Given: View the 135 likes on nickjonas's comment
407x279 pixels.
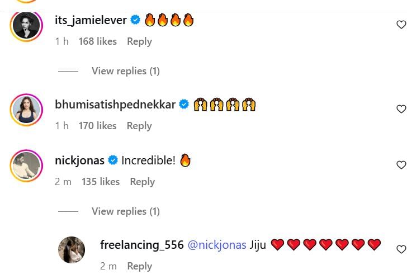Looking at the screenshot, I should pos(101,182).
